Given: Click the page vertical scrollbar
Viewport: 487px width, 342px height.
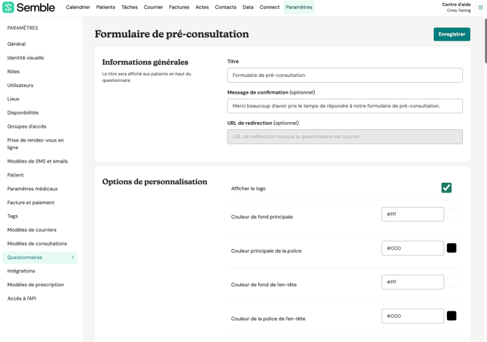Looking at the screenshot, I should [x=486, y=41].
